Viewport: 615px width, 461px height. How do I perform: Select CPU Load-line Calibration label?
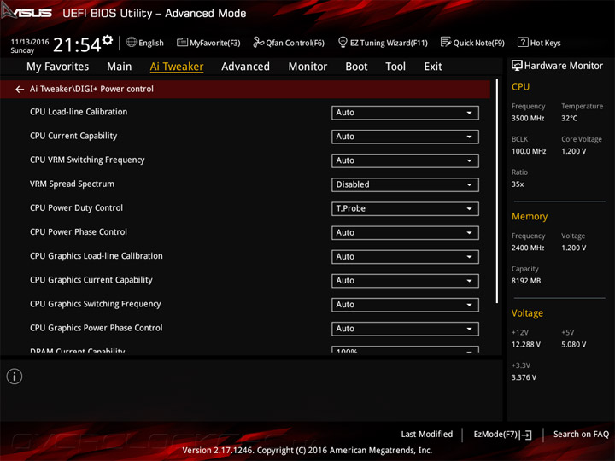tap(79, 112)
